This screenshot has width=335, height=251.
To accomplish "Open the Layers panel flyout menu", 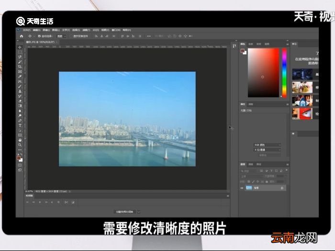I will [287, 164].
